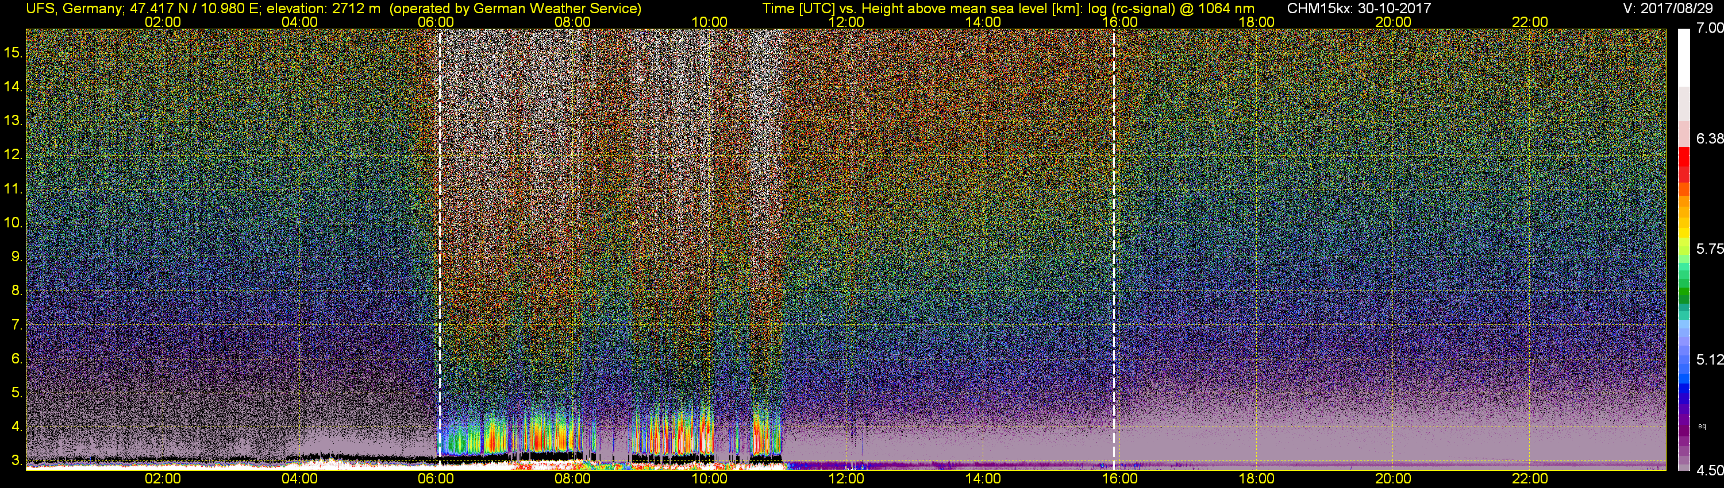
Task: Click the 11. km height axis label
Action: click(13, 188)
